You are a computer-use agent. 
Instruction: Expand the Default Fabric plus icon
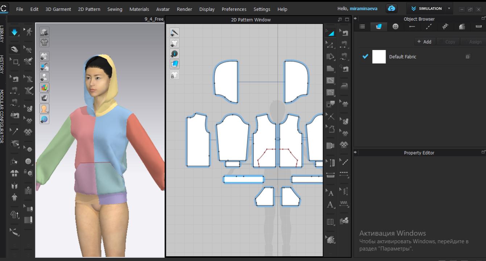tap(468, 57)
